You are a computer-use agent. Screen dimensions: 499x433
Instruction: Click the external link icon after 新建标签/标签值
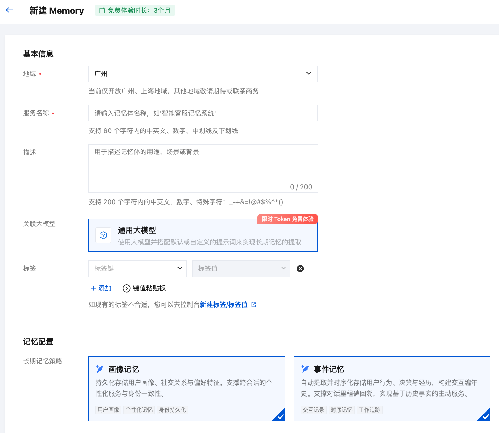[254, 305]
